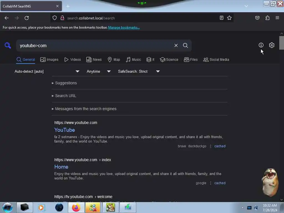Open the extensions menu
284x213 pixels.
(x=267, y=18)
